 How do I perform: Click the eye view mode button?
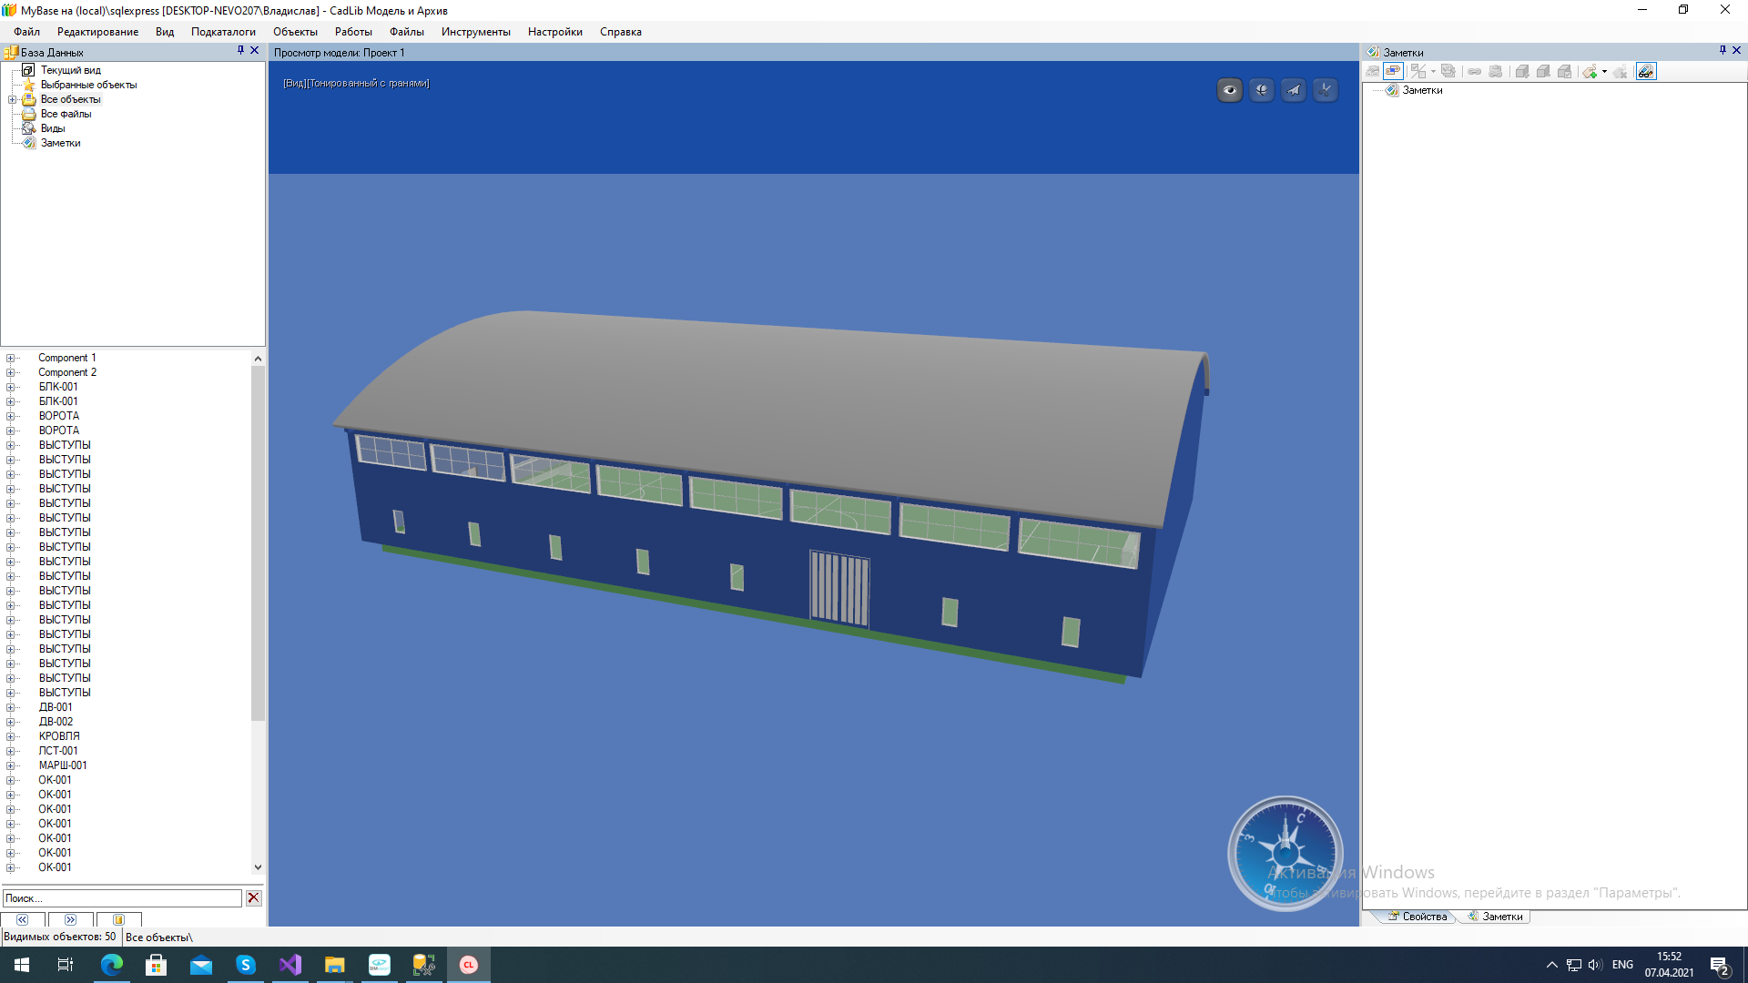[x=1230, y=90]
